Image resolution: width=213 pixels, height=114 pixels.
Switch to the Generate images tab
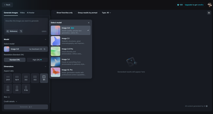point(11,13)
